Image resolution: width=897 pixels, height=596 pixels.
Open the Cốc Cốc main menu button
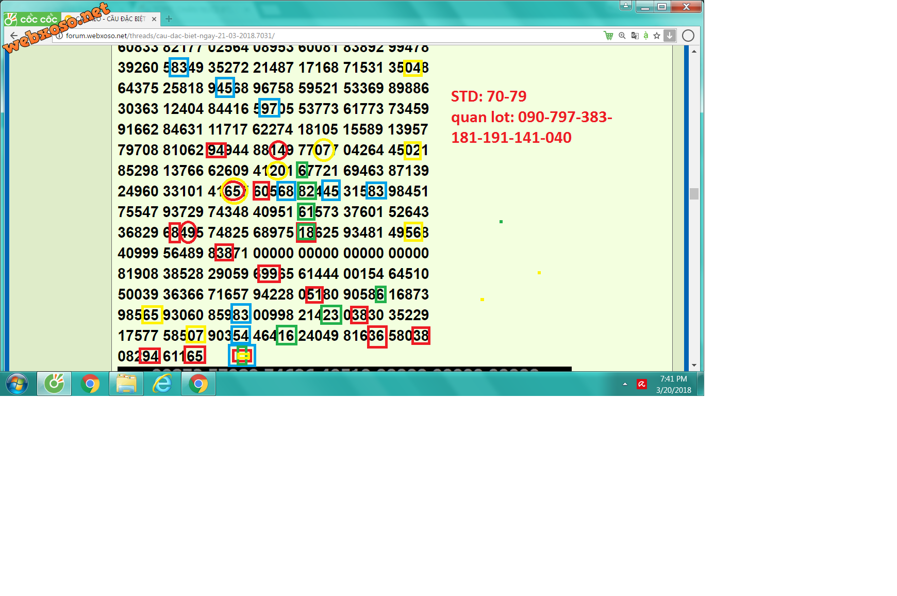tap(32, 20)
